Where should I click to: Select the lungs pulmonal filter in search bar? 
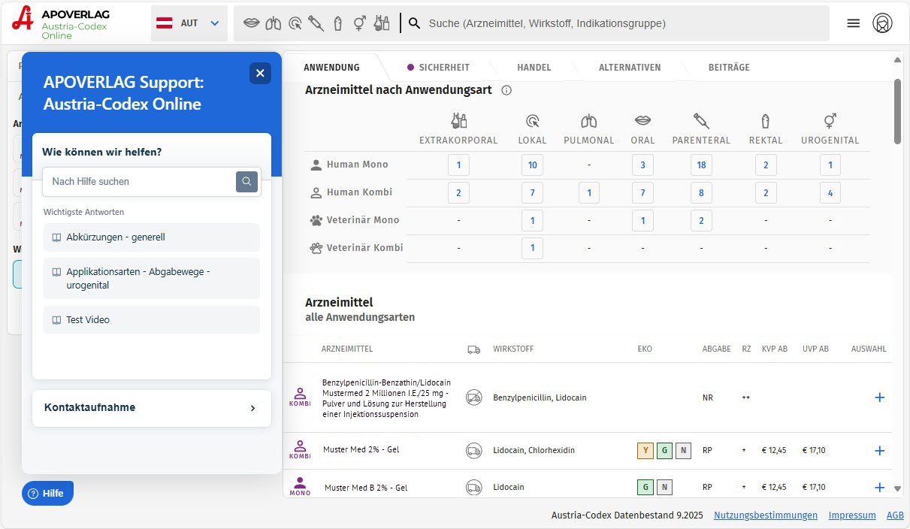point(274,23)
